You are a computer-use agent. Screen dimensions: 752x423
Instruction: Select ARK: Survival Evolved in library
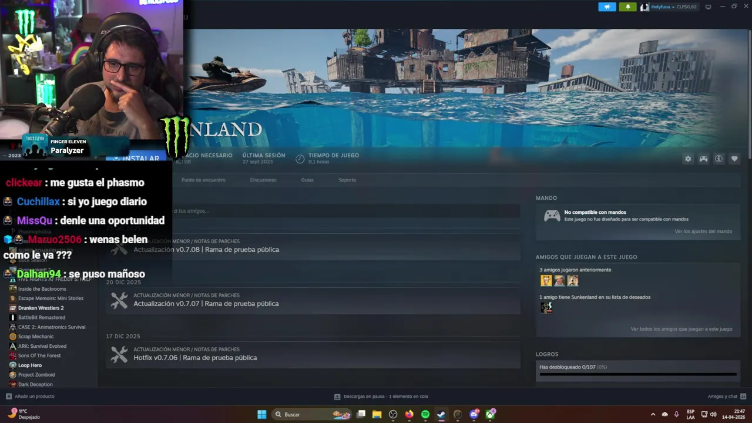pos(42,346)
